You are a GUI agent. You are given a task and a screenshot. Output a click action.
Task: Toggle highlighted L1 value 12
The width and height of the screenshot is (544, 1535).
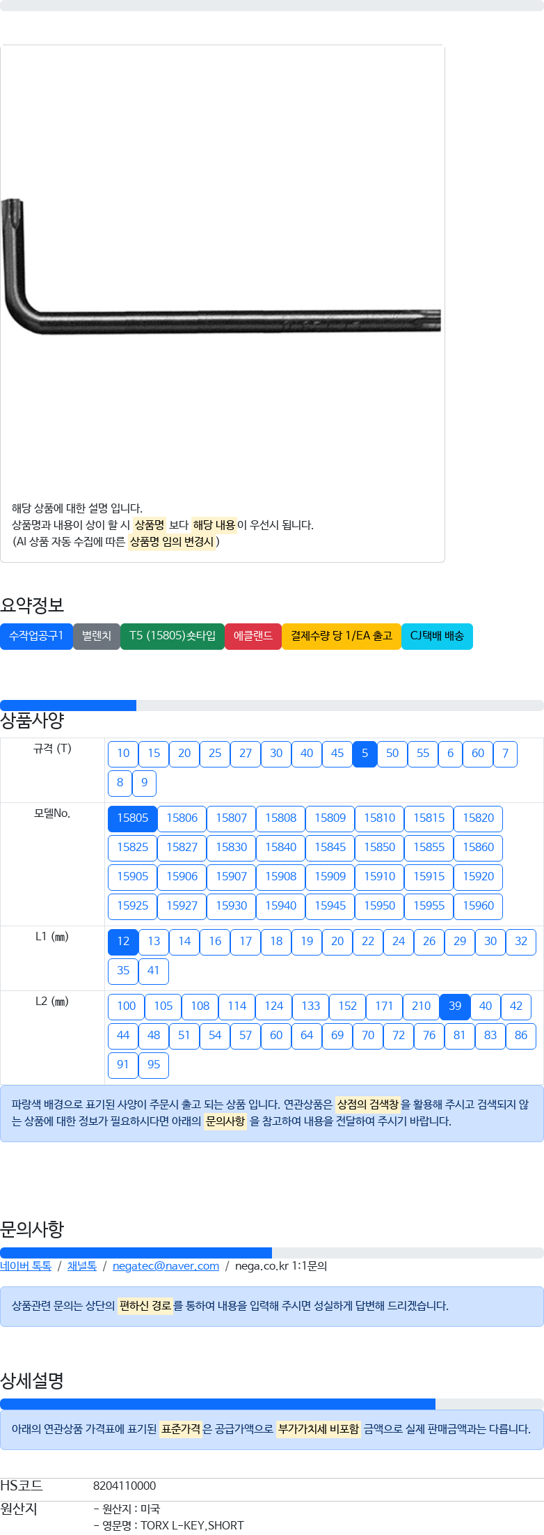click(123, 942)
